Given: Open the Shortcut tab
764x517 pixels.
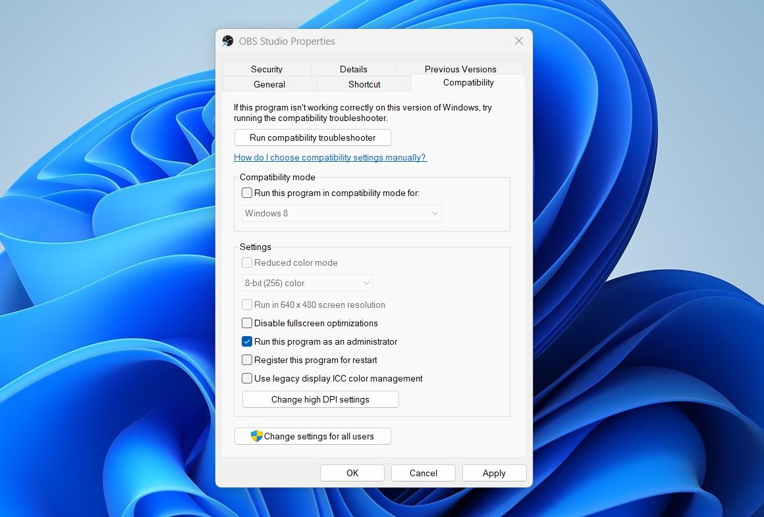Looking at the screenshot, I should point(364,84).
